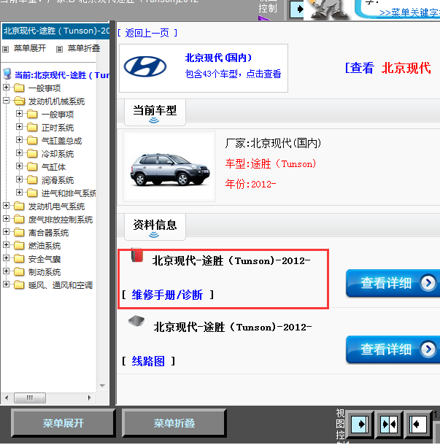Click the 年份:2012- text

[x=250, y=184]
